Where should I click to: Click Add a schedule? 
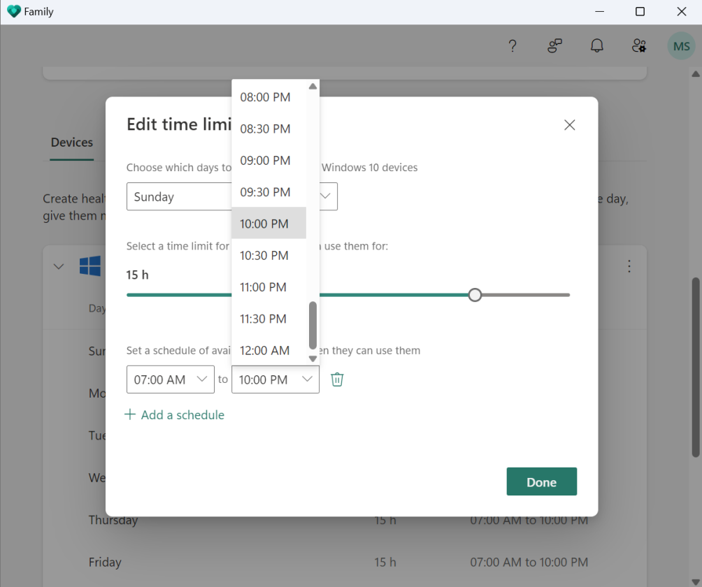(174, 414)
